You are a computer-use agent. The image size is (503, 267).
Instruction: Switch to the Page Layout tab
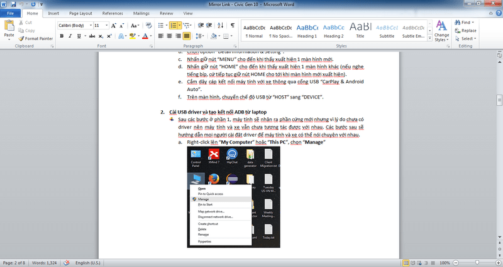click(80, 13)
